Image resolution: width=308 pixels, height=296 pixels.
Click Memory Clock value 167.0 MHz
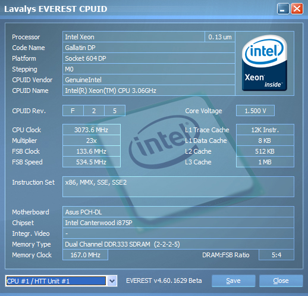[85, 255]
